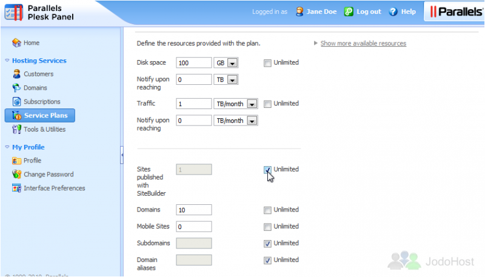Viewport: 485px width, 277px height.
Task: Click the Hosting Services heading
Action: pos(39,61)
